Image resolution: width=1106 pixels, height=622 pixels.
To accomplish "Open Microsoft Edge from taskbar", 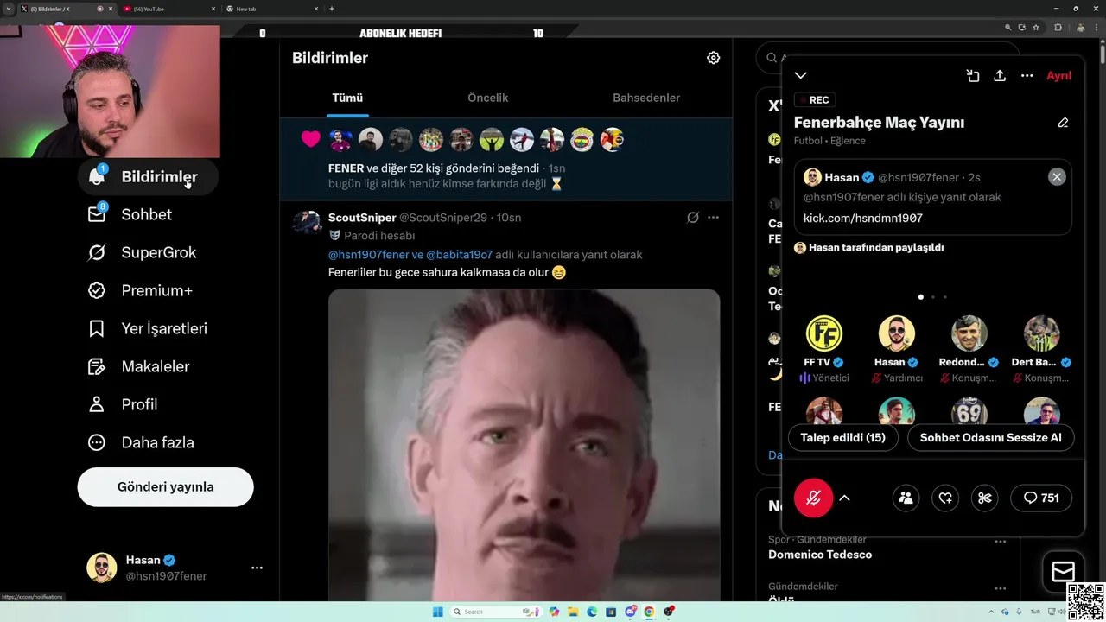I will coord(592,612).
